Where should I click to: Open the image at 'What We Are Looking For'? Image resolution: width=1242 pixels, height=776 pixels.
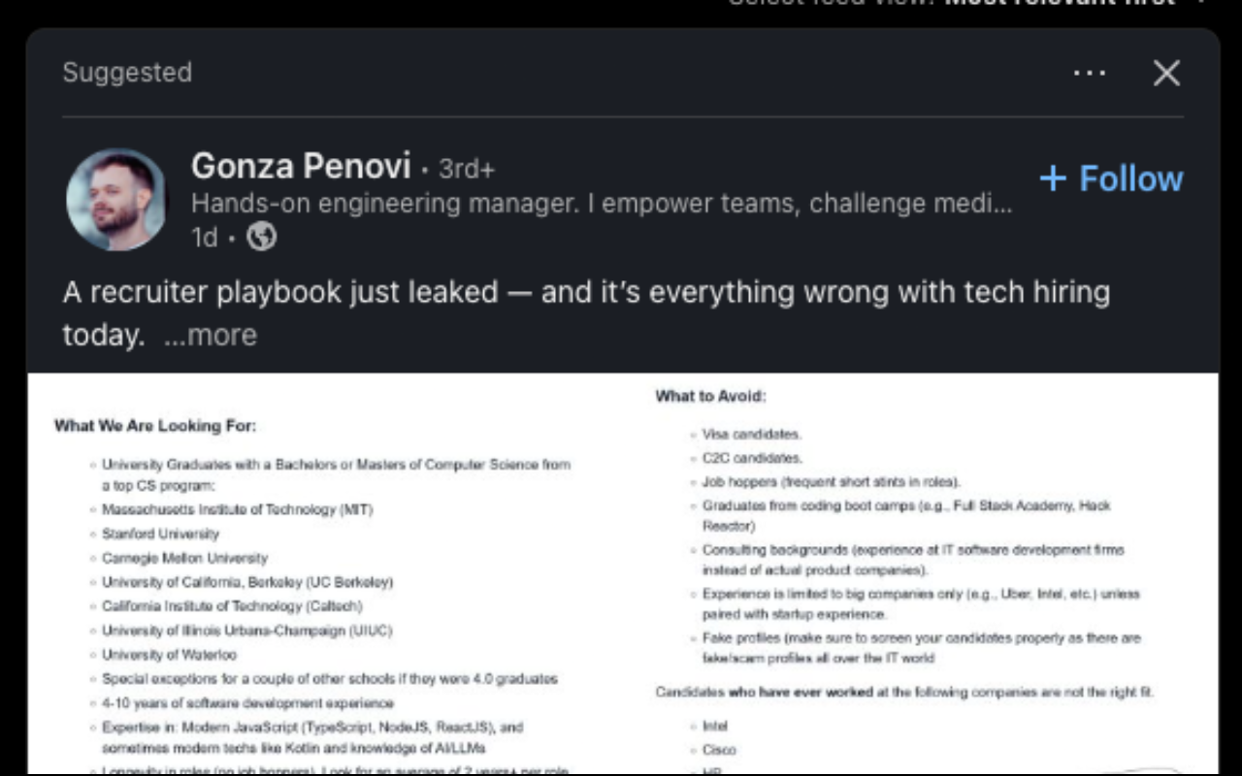[x=155, y=426]
